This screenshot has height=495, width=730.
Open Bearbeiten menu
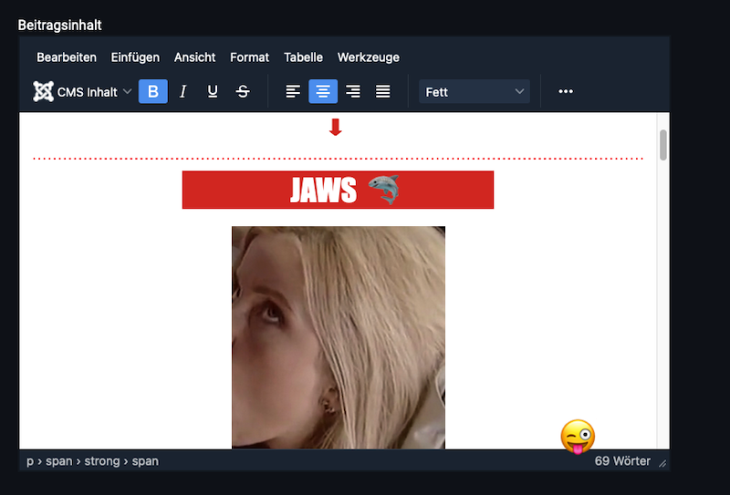coord(67,57)
